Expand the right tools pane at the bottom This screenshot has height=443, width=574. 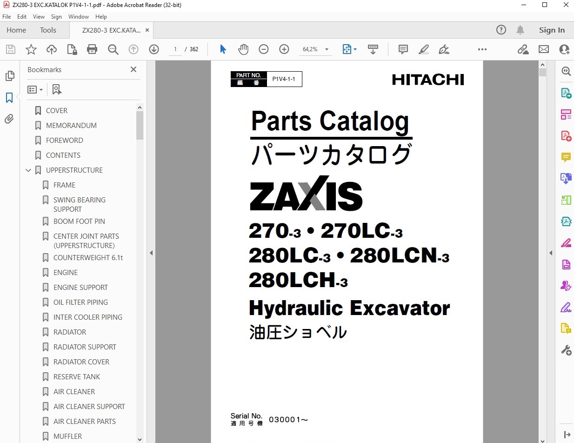tap(566, 435)
